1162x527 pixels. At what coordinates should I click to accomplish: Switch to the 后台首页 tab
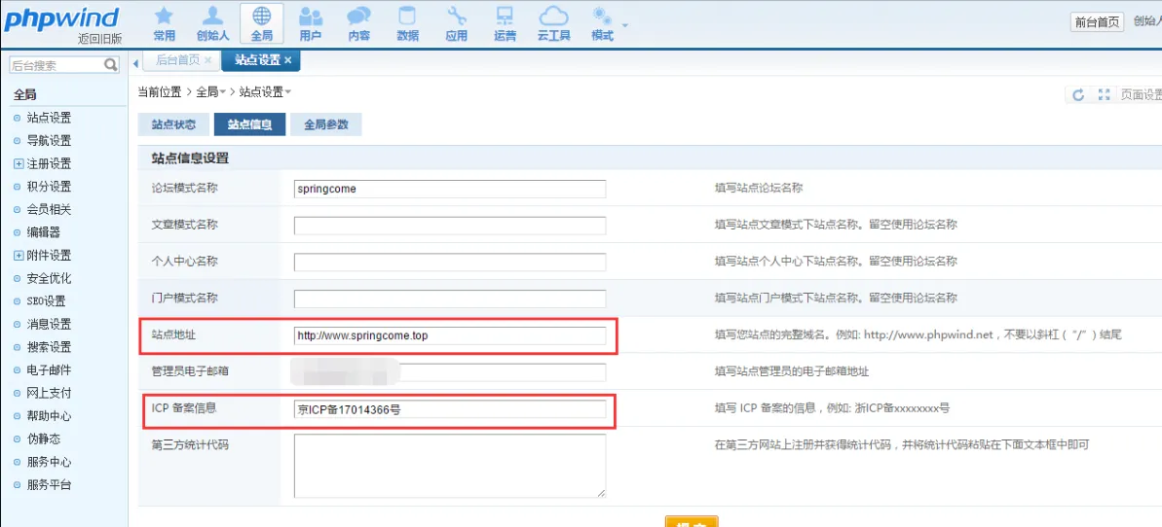click(178, 60)
